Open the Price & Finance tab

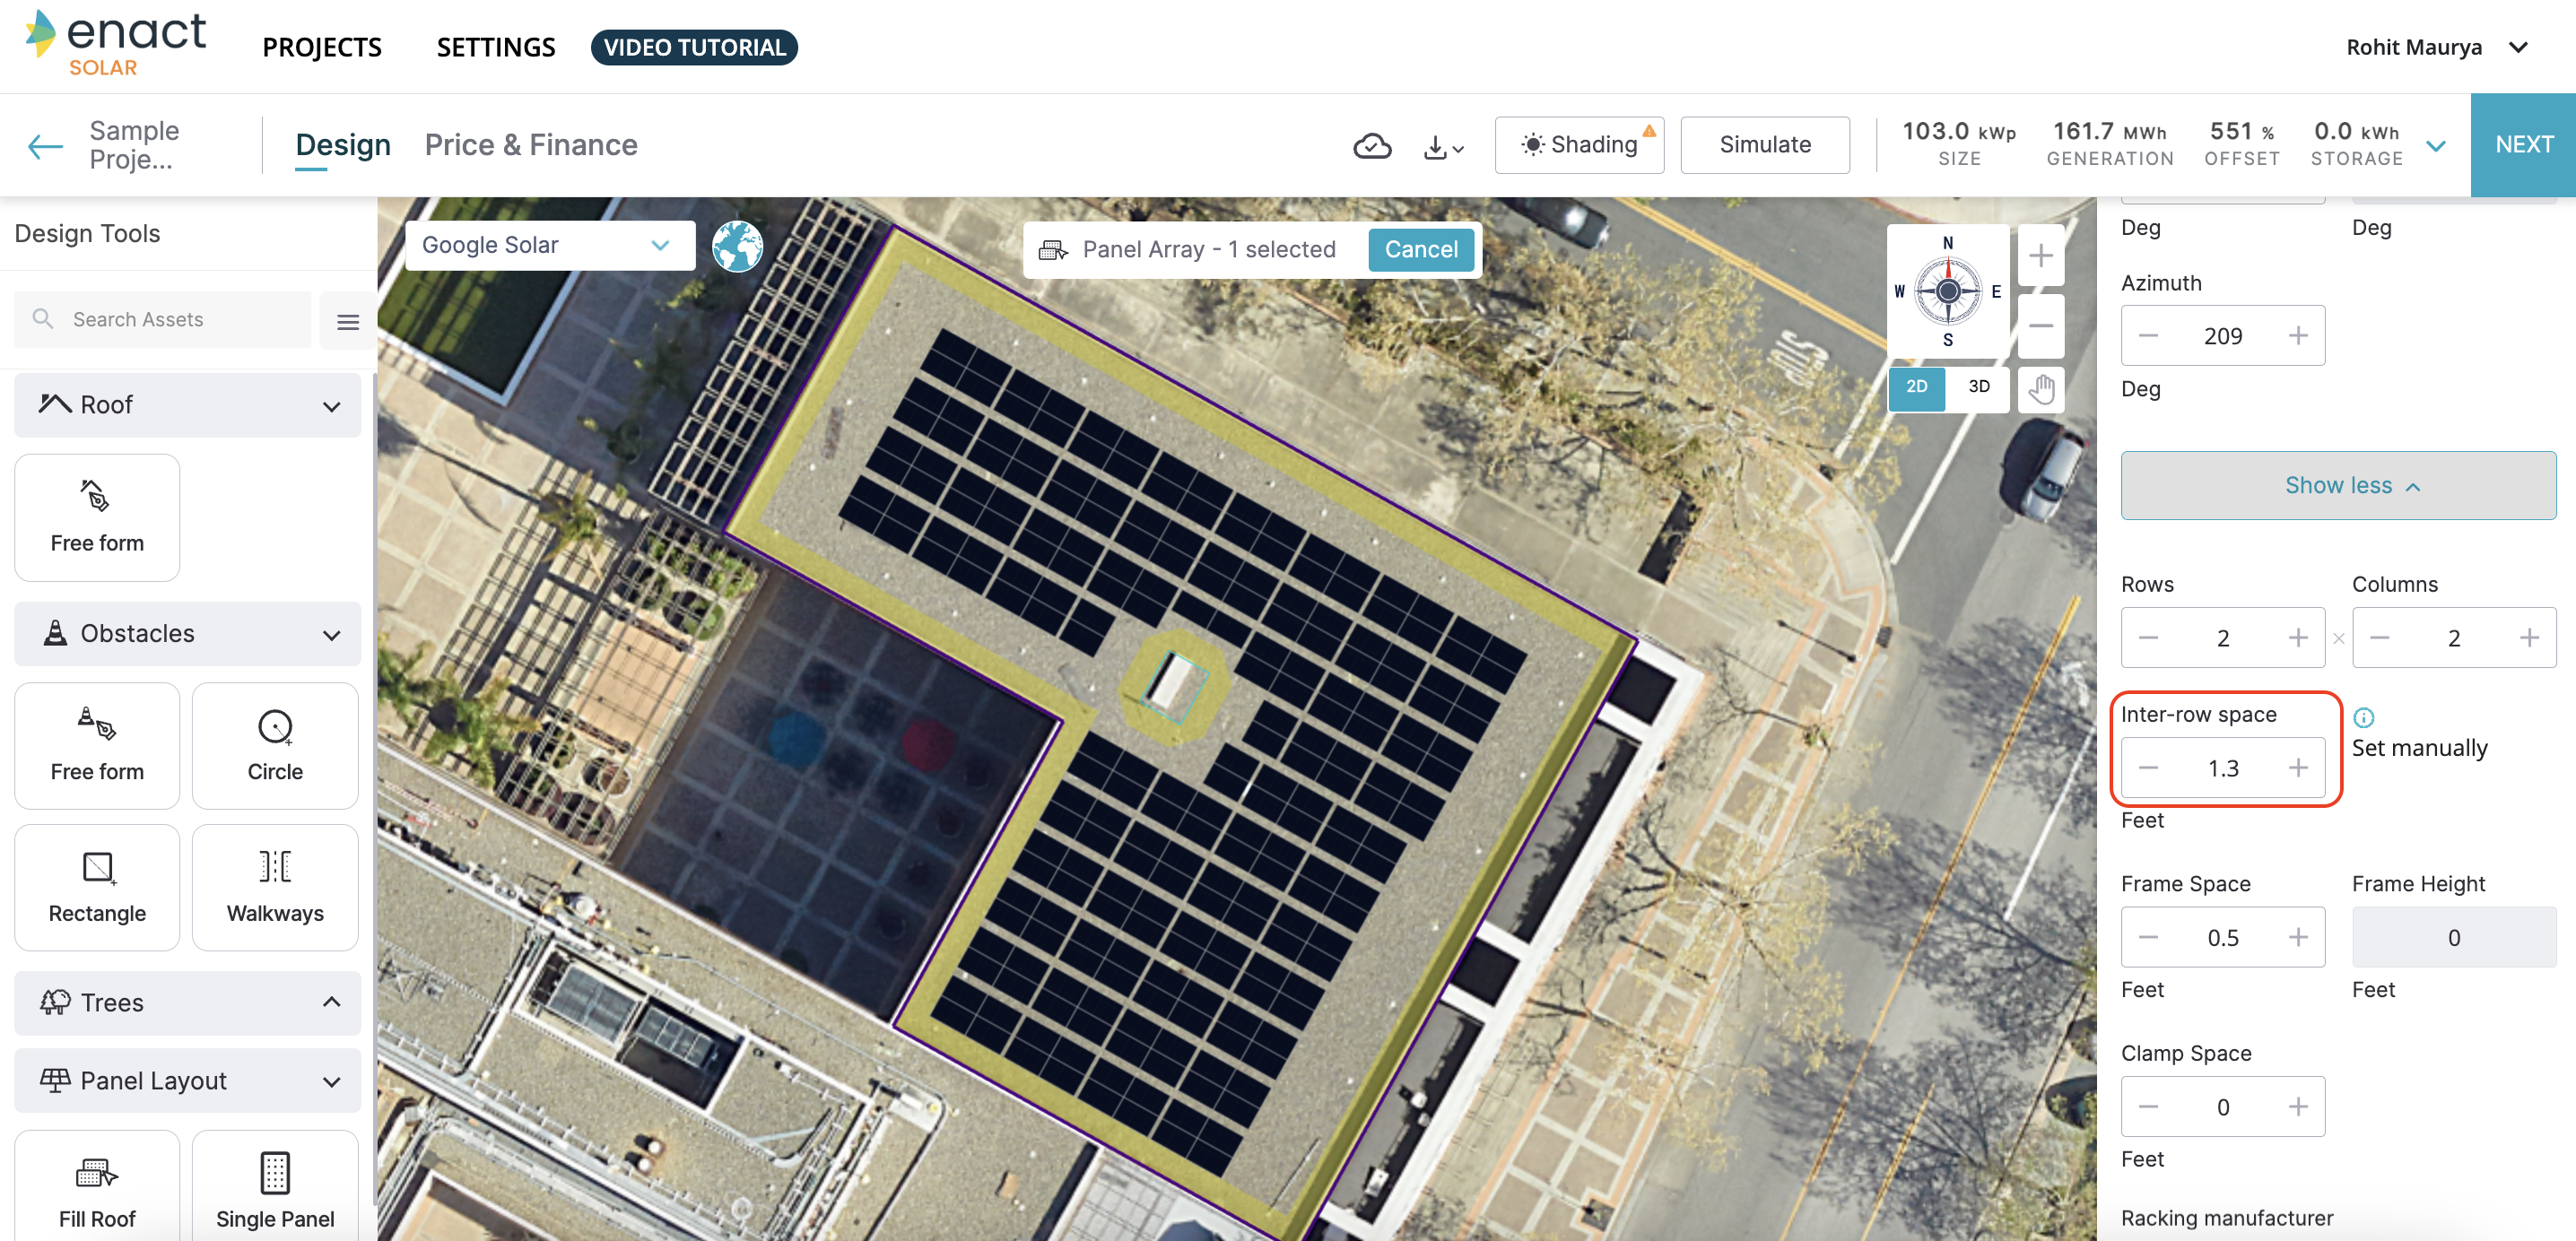[x=531, y=145]
